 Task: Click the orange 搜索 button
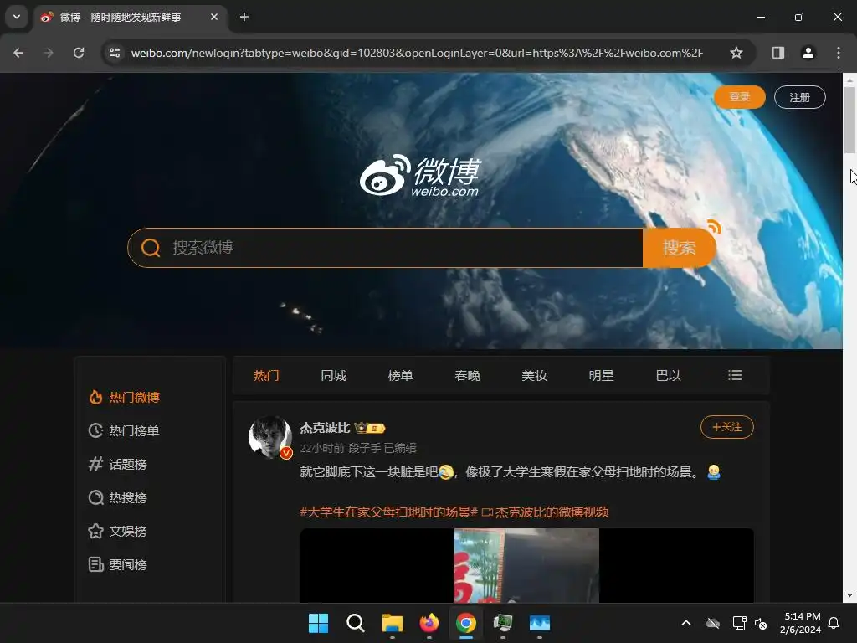point(680,248)
